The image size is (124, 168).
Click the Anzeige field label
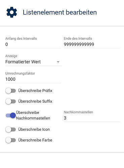11,56
